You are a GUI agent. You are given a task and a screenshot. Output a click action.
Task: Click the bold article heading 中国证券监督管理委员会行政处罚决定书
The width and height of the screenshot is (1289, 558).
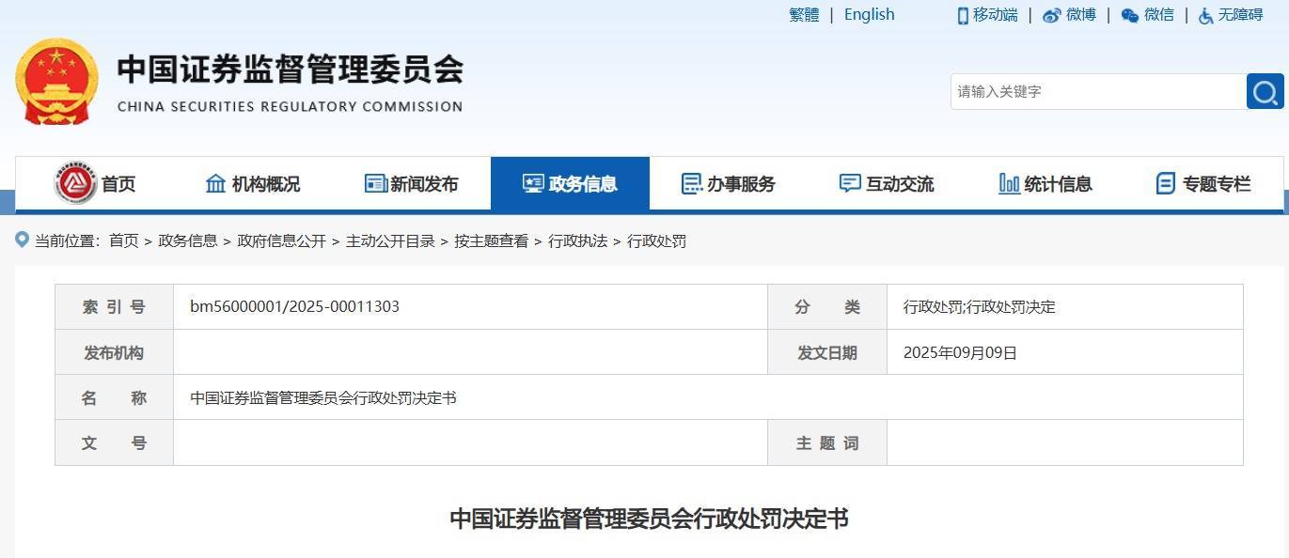pyautogui.click(x=649, y=519)
